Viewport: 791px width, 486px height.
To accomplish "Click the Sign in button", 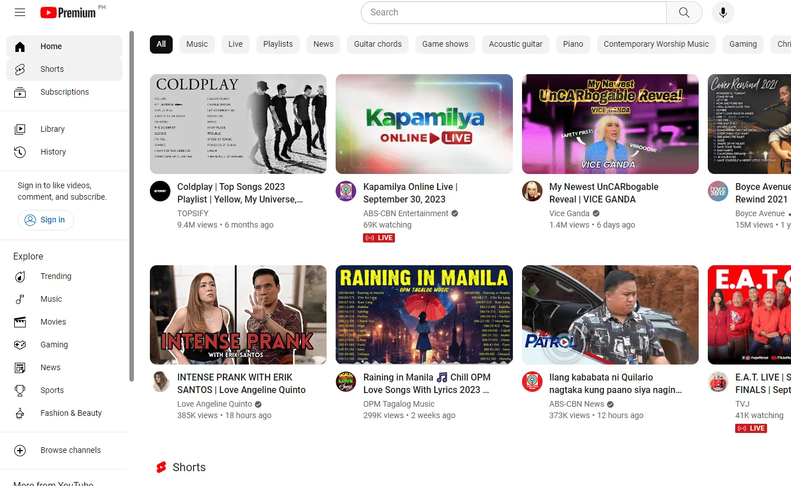I will 46,220.
